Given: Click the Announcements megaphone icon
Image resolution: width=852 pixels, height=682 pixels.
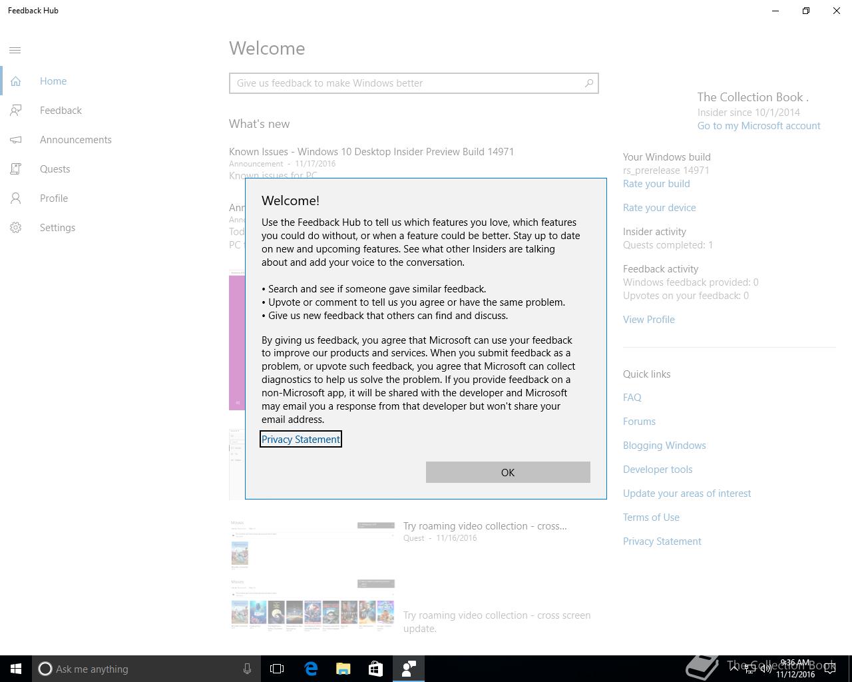Looking at the screenshot, I should click(x=15, y=140).
